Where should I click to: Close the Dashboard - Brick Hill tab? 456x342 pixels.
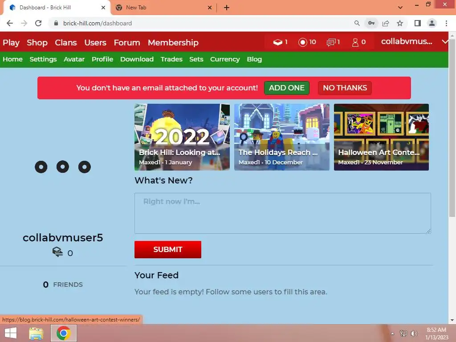(103, 8)
